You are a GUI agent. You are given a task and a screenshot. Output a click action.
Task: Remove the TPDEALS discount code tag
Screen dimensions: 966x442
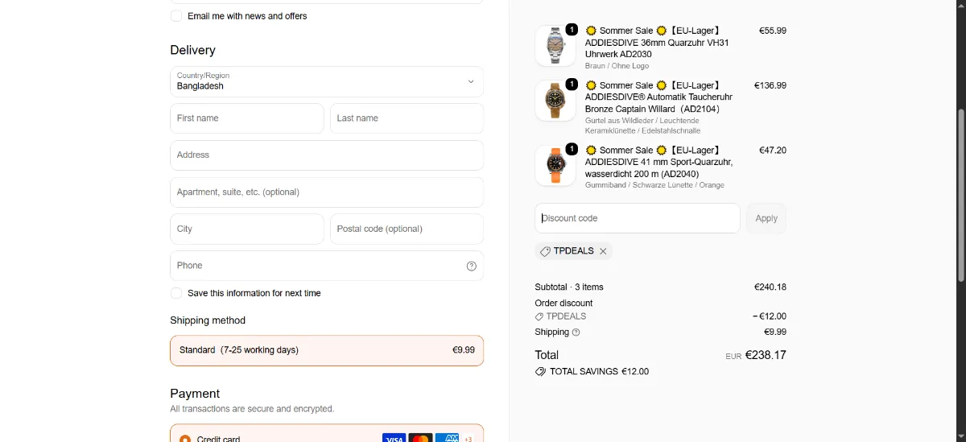click(x=603, y=251)
